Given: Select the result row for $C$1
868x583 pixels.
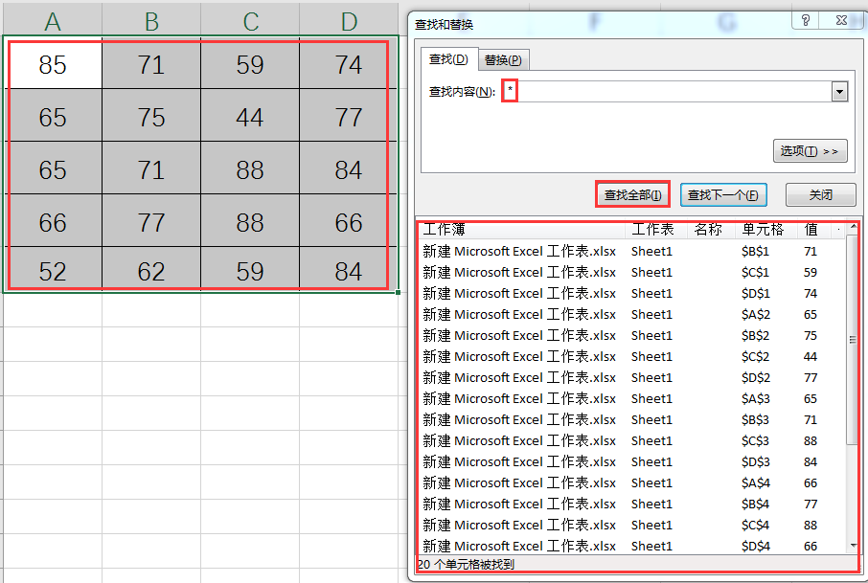Looking at the screenshot, I should [631, 272].
